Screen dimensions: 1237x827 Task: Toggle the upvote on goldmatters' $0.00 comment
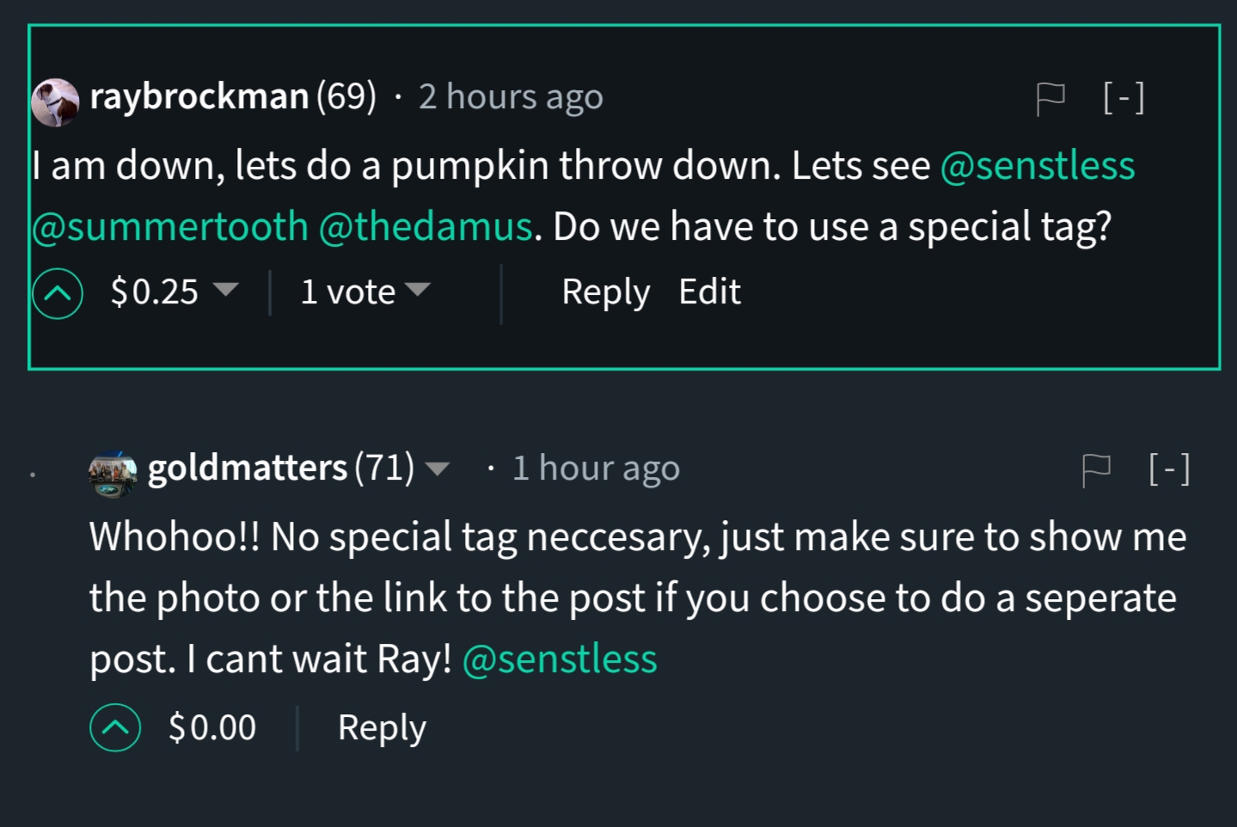(114, 727)
